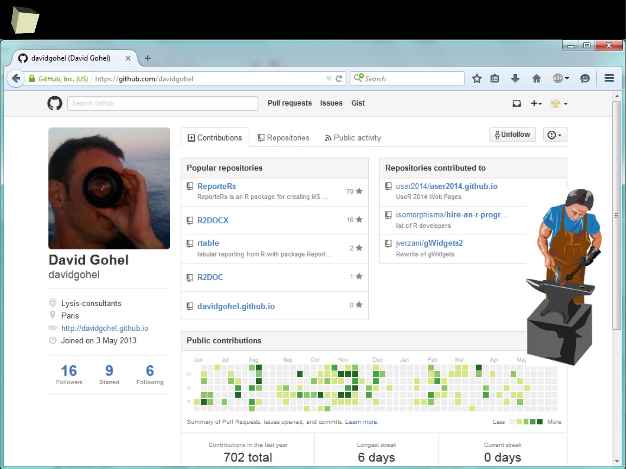Screen dimensions: 626x469
Task: Click the GitHub octocat logo
Action: pos(55,103)
